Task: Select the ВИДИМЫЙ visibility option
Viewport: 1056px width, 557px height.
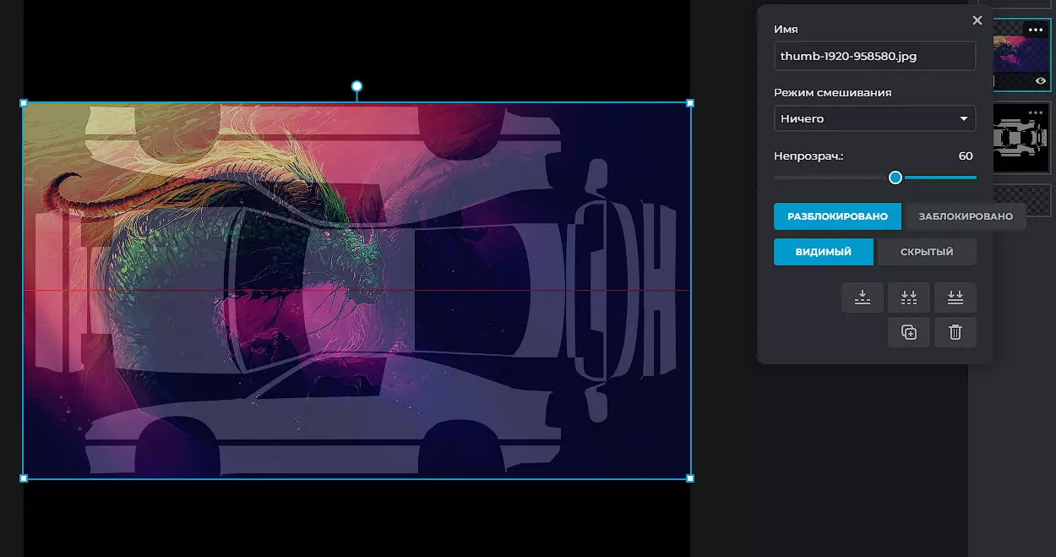Action: tap(823, 252)
